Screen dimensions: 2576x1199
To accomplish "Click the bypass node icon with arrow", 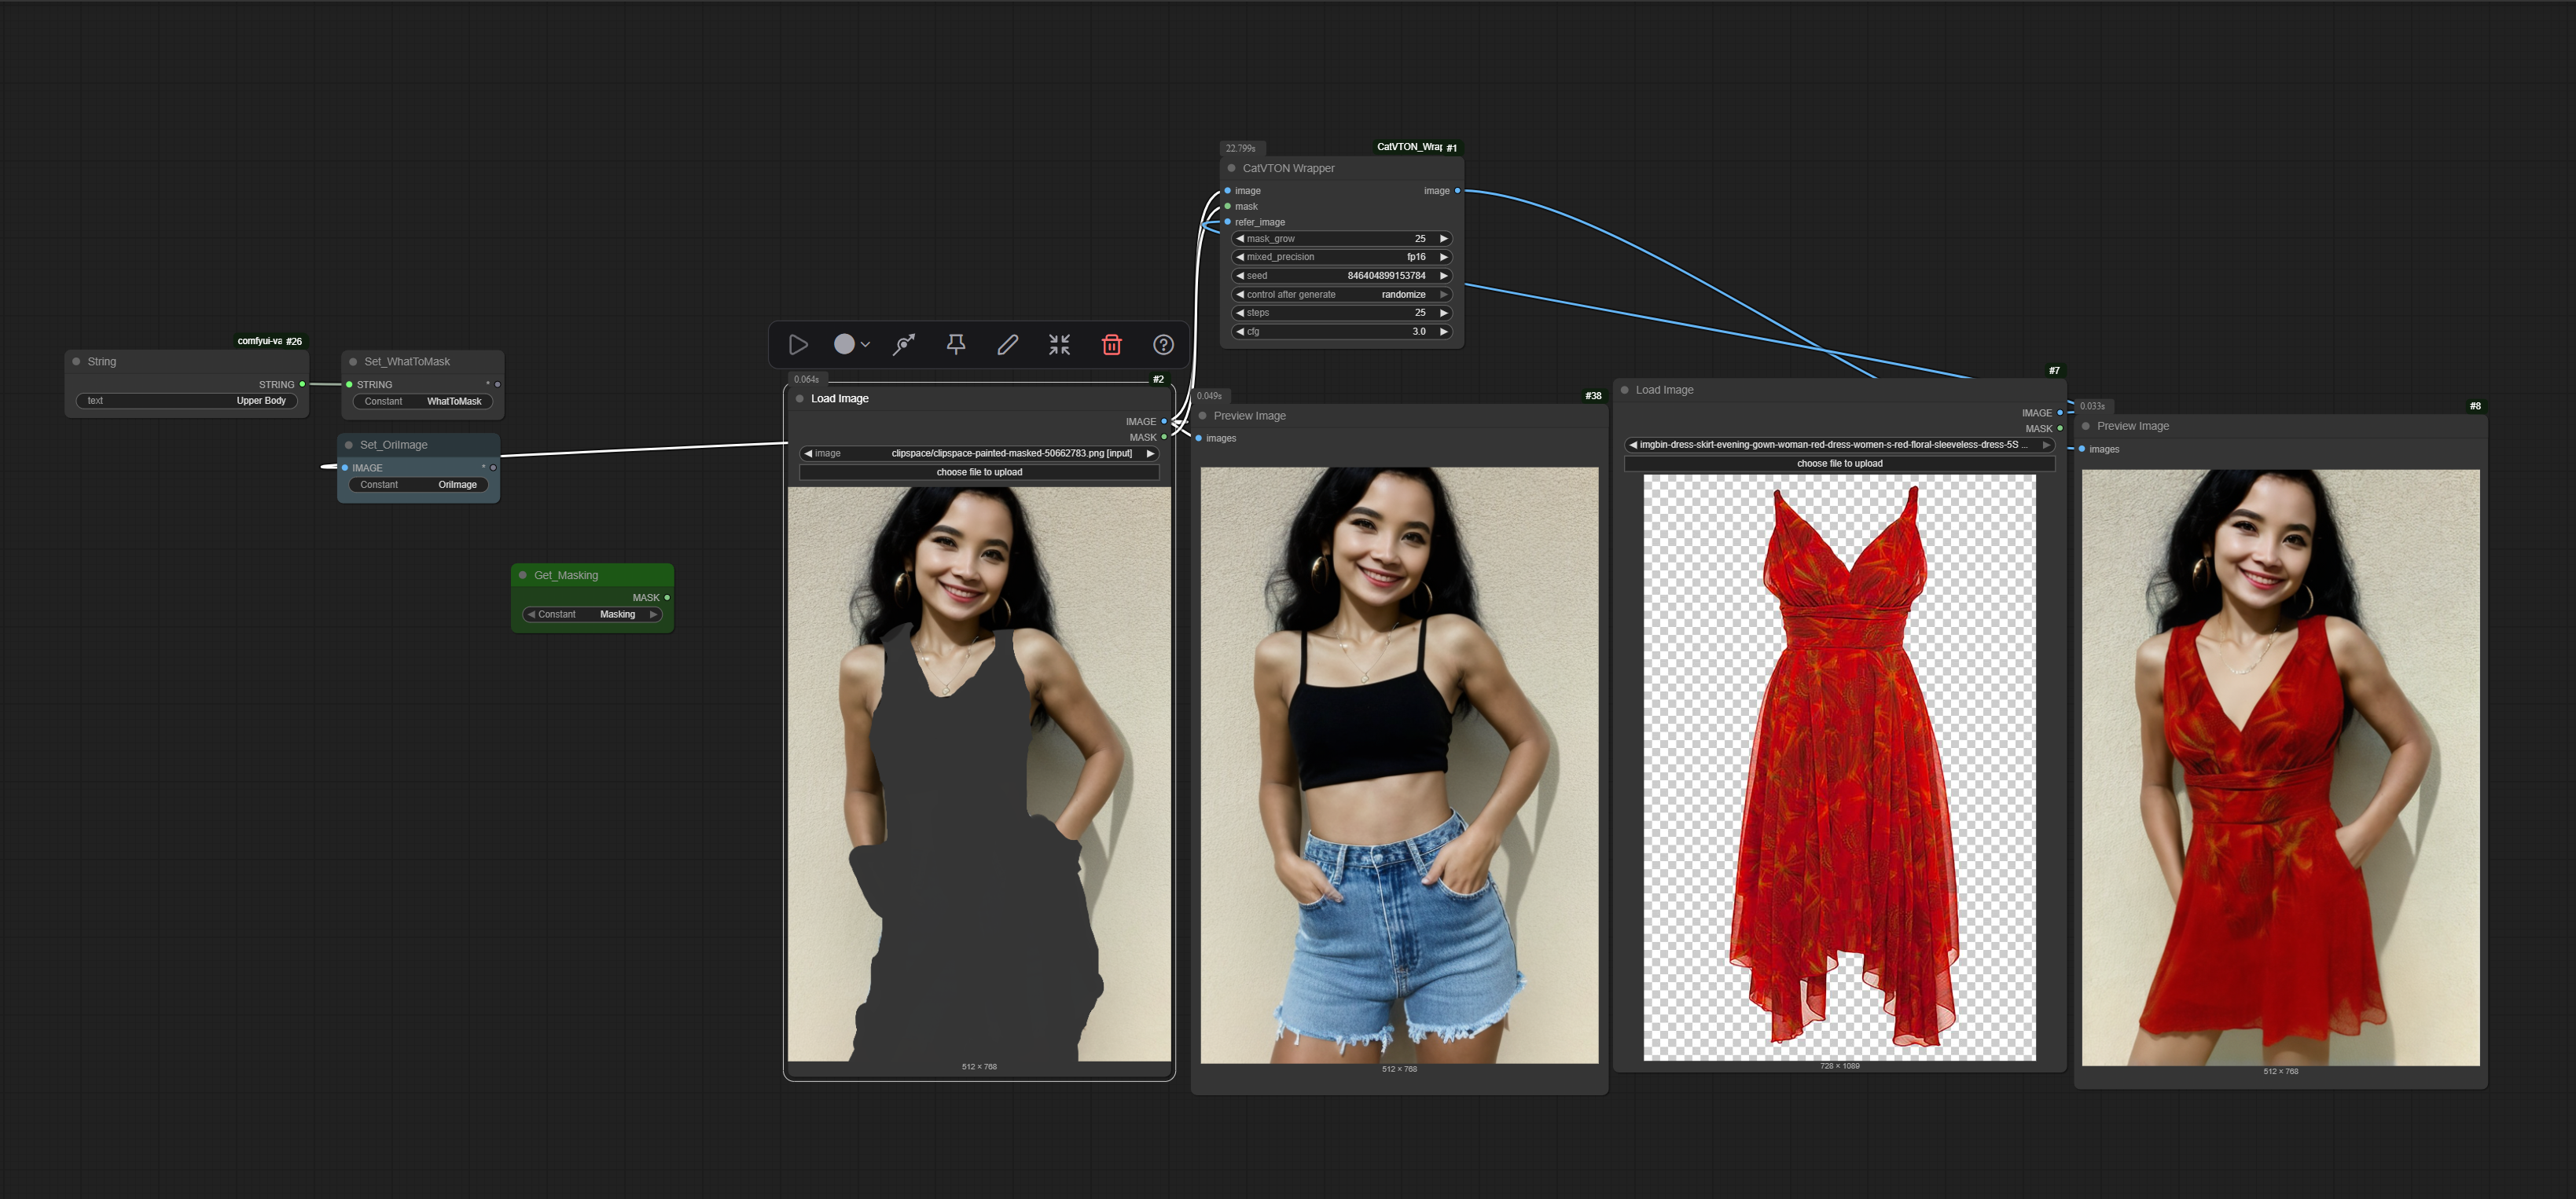I will tap(904, 345).
